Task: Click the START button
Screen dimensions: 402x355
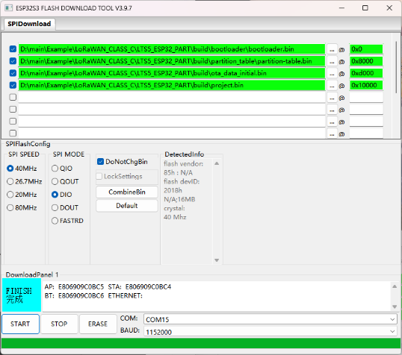Action: click(20, 324)
